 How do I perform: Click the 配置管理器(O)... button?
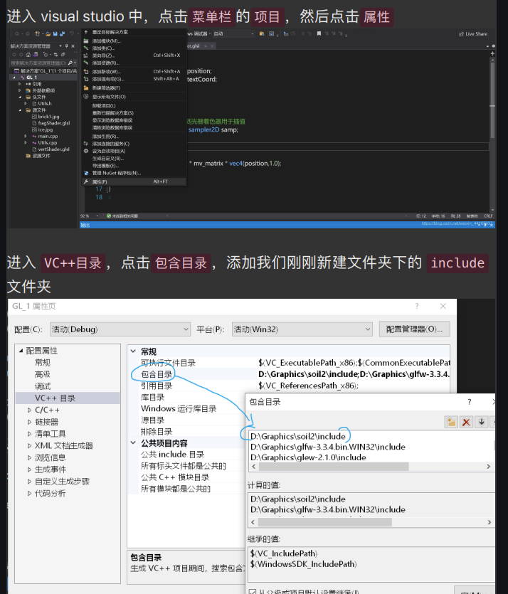414,329
